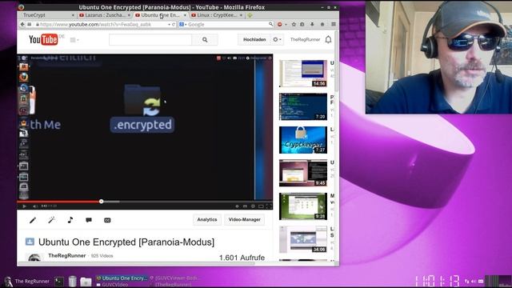Image resolution: width=512 pixels, height=288 pixels.
Task: Open the suggested video with 7:20 length
Action: [303, 106]
